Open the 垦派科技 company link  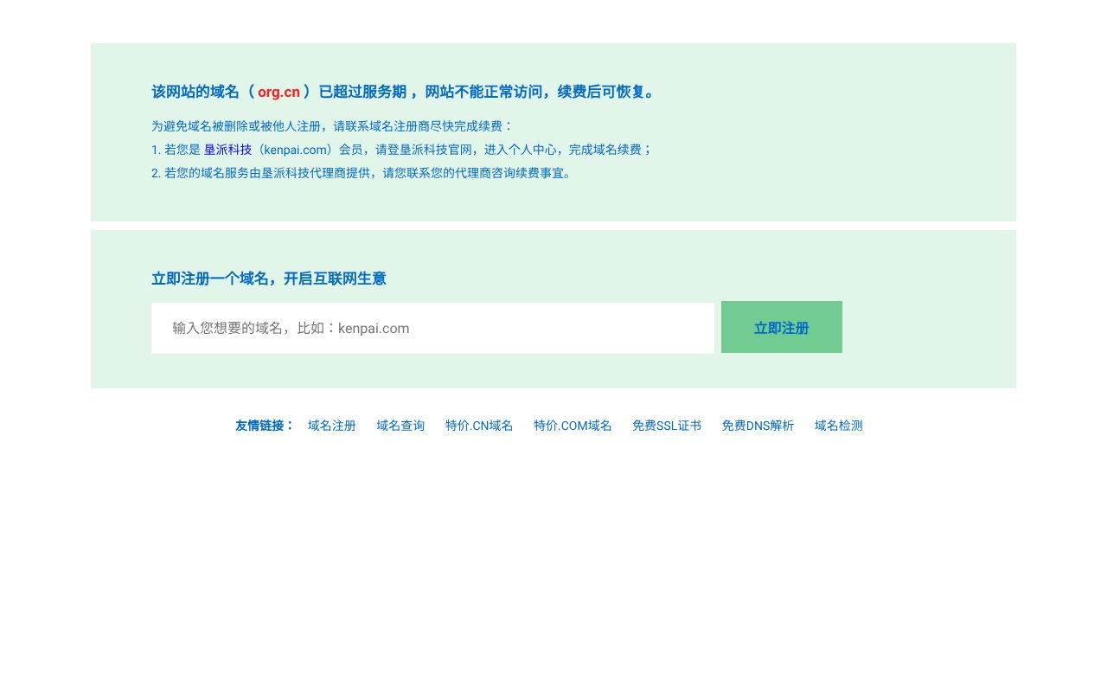coord(227,149)
